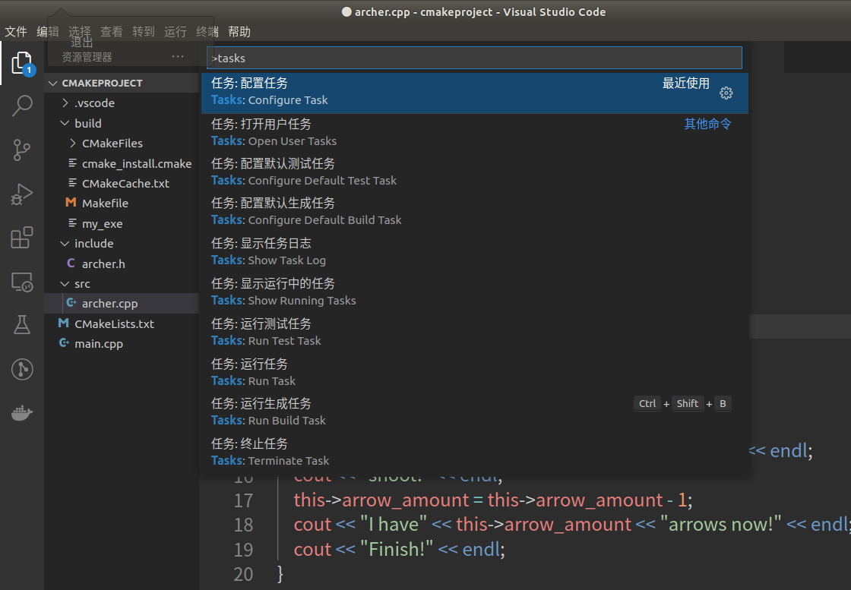The width and height of the screenshot is (851, 590).
Task: Click the closing brace on line 20
Action: coord(280,574)
